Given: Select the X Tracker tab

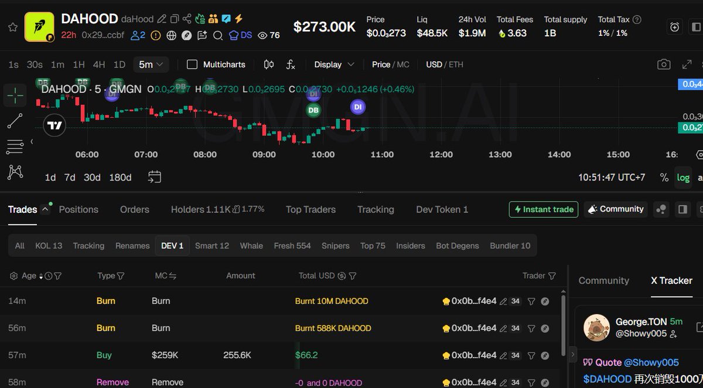Looking at the screenshot, I should (671, 281).
